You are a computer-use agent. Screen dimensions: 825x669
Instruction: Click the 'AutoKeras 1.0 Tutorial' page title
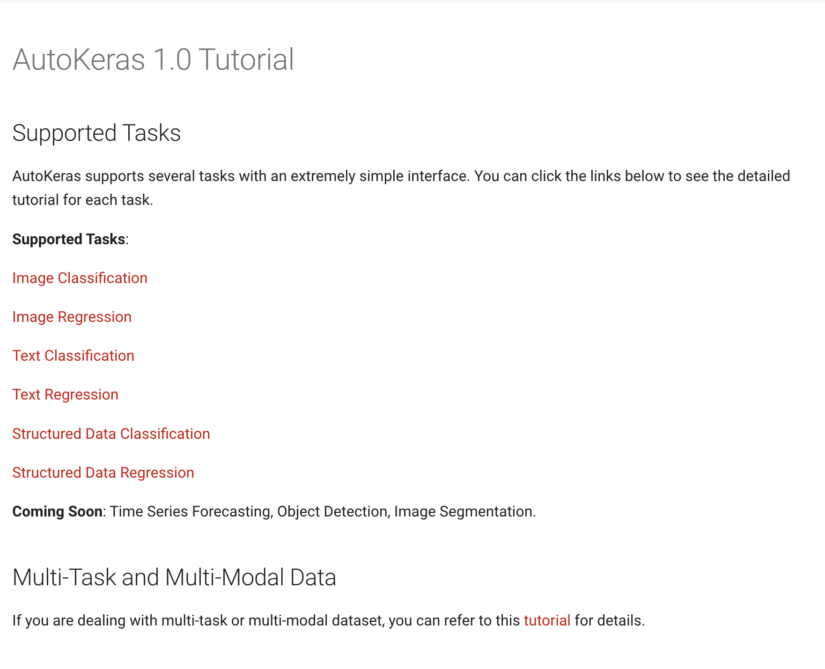click(154, 60)
